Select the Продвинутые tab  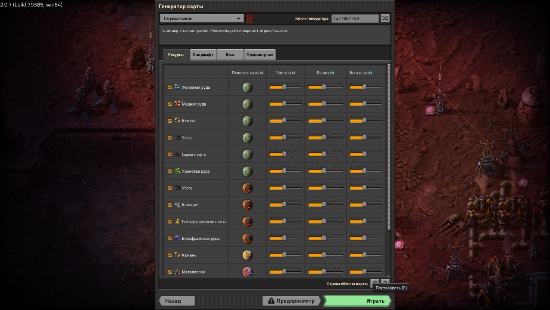[x=260, y=55]
